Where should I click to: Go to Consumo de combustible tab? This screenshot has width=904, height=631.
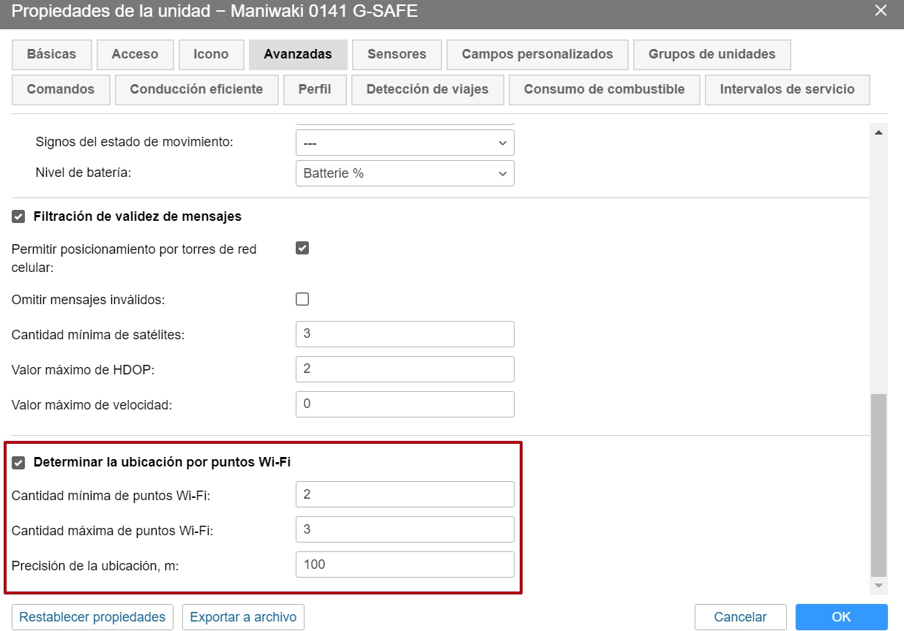[604, 89]
